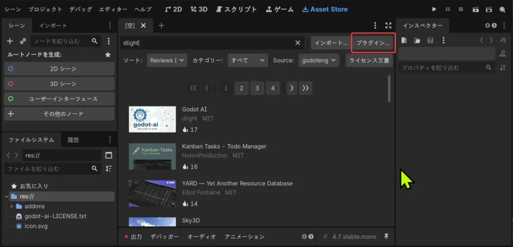Switch to the ゲーム workspace

280,9
